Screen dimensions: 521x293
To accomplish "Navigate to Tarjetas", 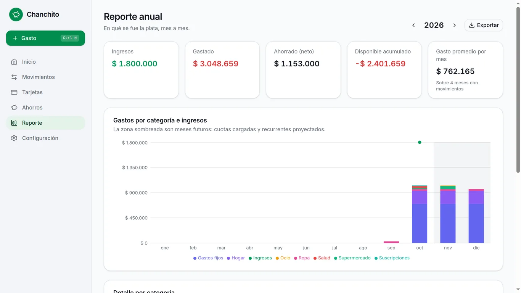I will (x=45, y=92).
